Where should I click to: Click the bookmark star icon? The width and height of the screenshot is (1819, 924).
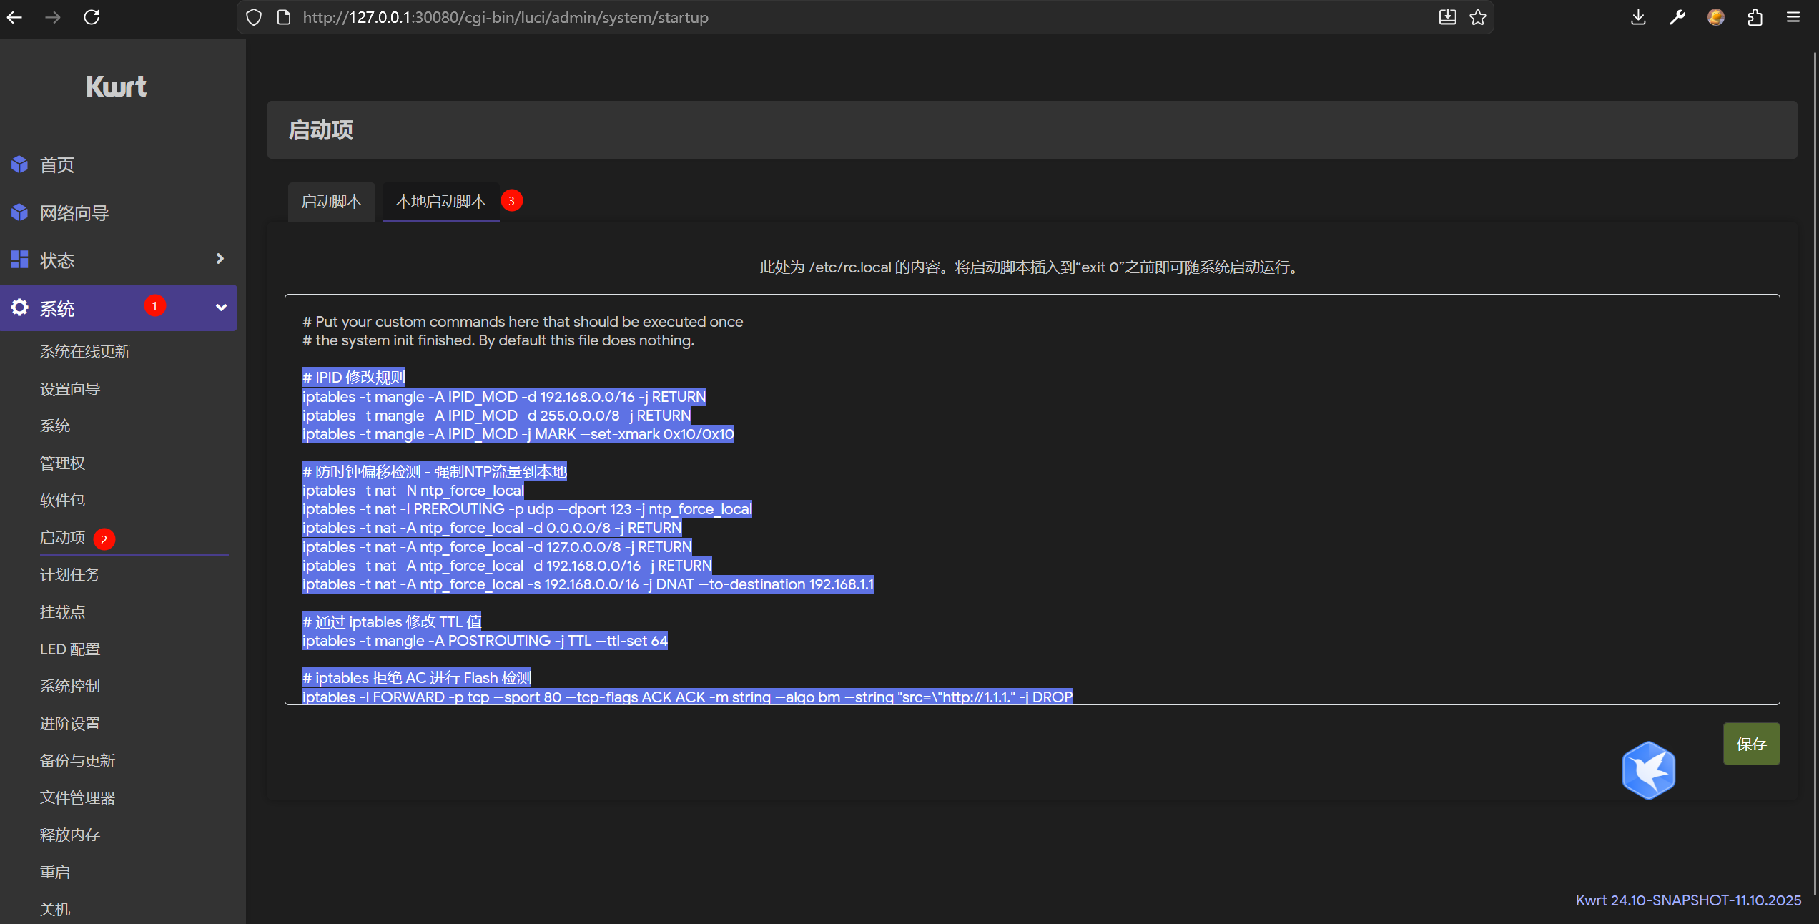click(x=1478, y=17)
